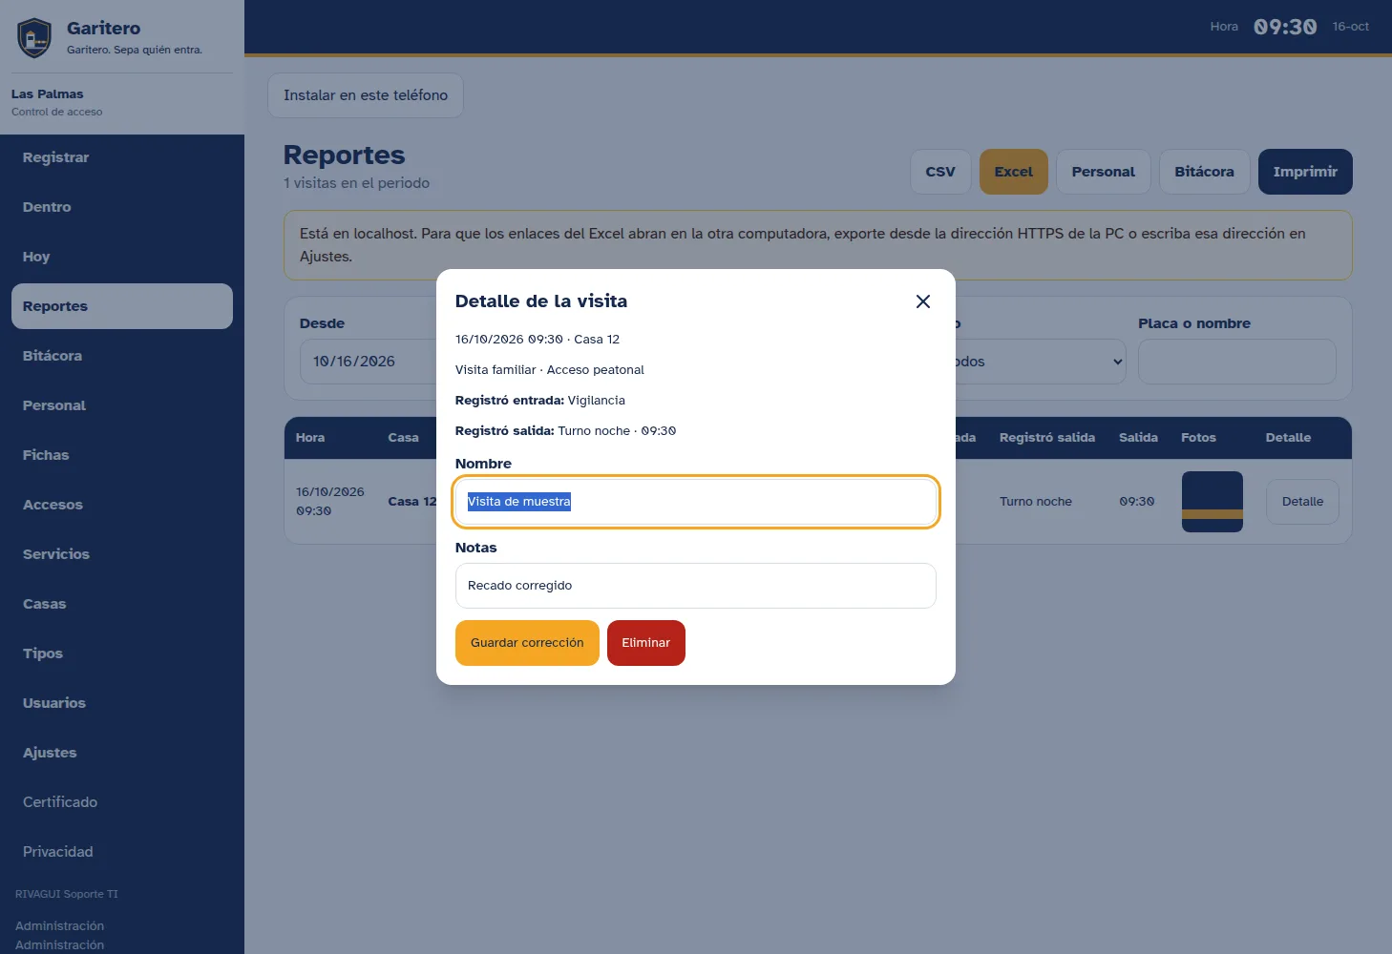Open the visit photo thumbnail
The height and width of the screenshot is (954, 1392).
pos(1213,502)
